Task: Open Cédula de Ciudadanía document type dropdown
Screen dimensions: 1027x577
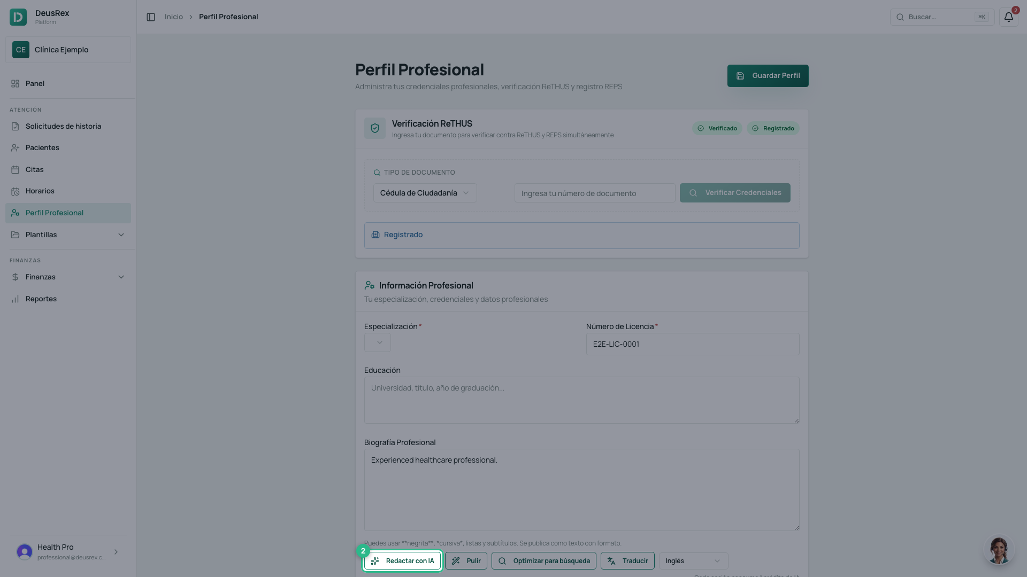Action: (425, 193)
